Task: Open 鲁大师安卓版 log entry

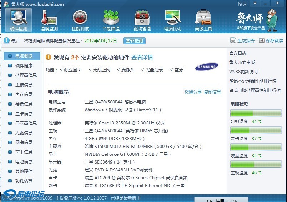Action: coord(242,63)
